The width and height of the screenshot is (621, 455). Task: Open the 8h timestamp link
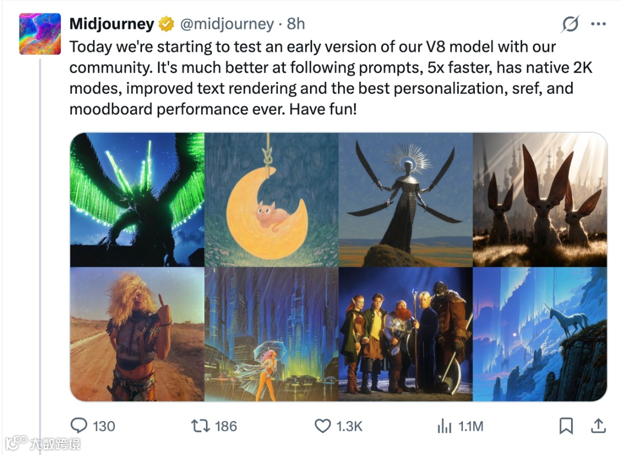point(296,24)
